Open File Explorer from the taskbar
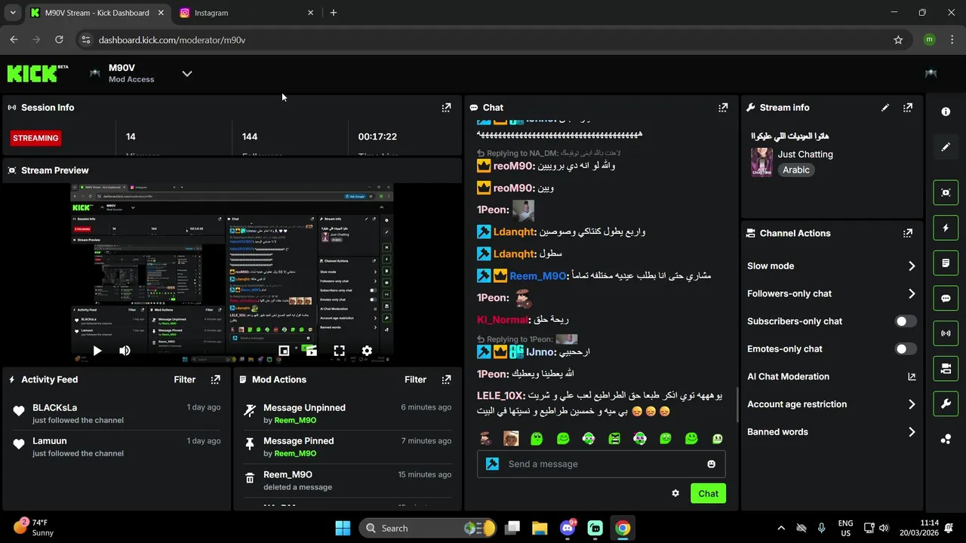Image resolution: width=966 pixels, height=543 pixels. click(x=540, y=528)
